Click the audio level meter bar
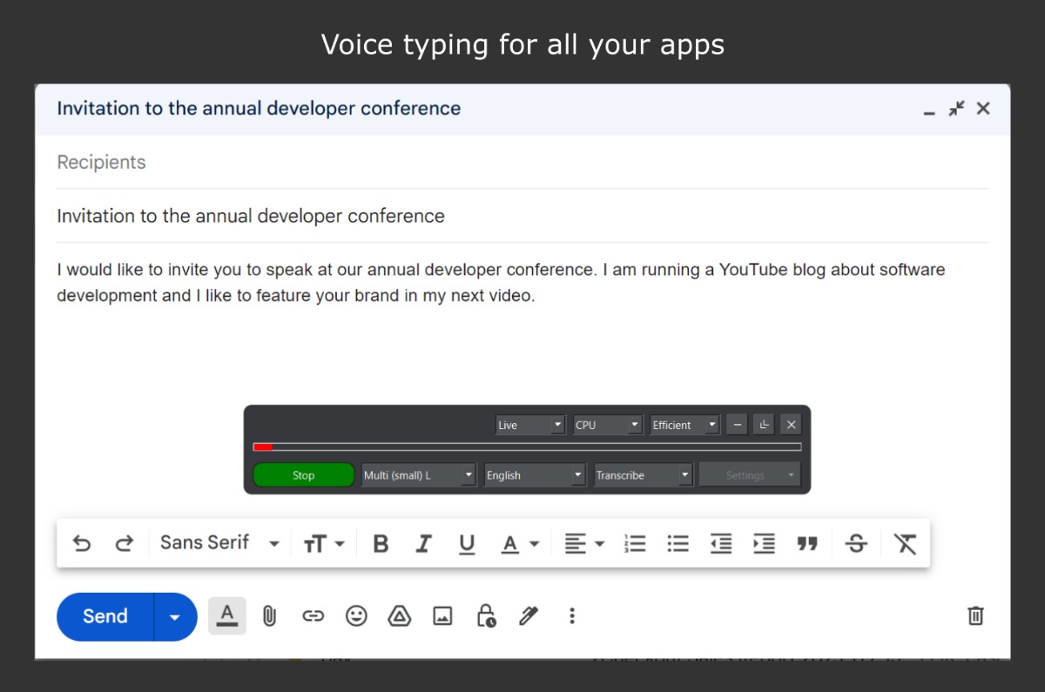1045x692 pixels. (527, 447)
